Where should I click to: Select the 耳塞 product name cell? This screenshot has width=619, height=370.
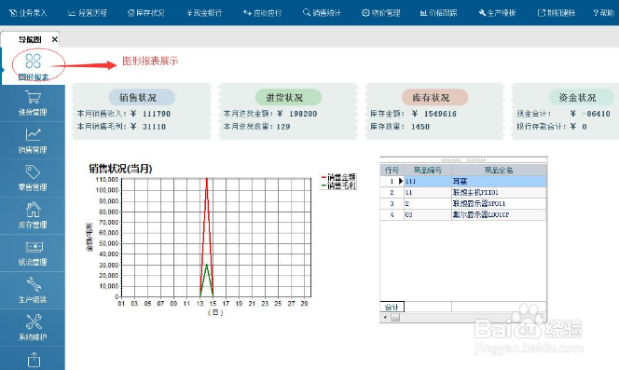[499, 181]
